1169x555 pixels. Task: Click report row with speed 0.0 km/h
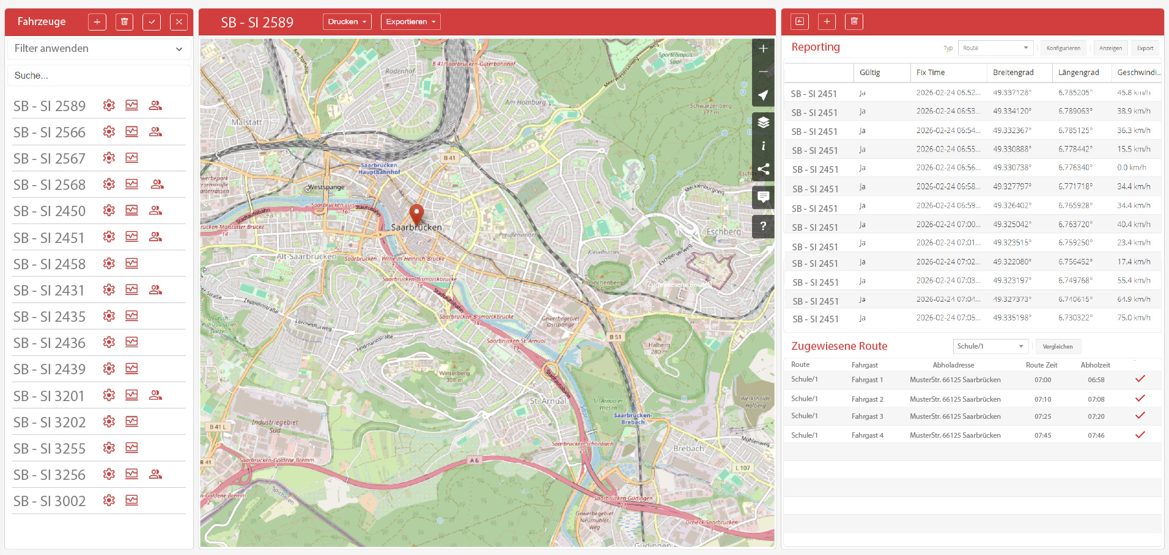click(x=972, y=168)
